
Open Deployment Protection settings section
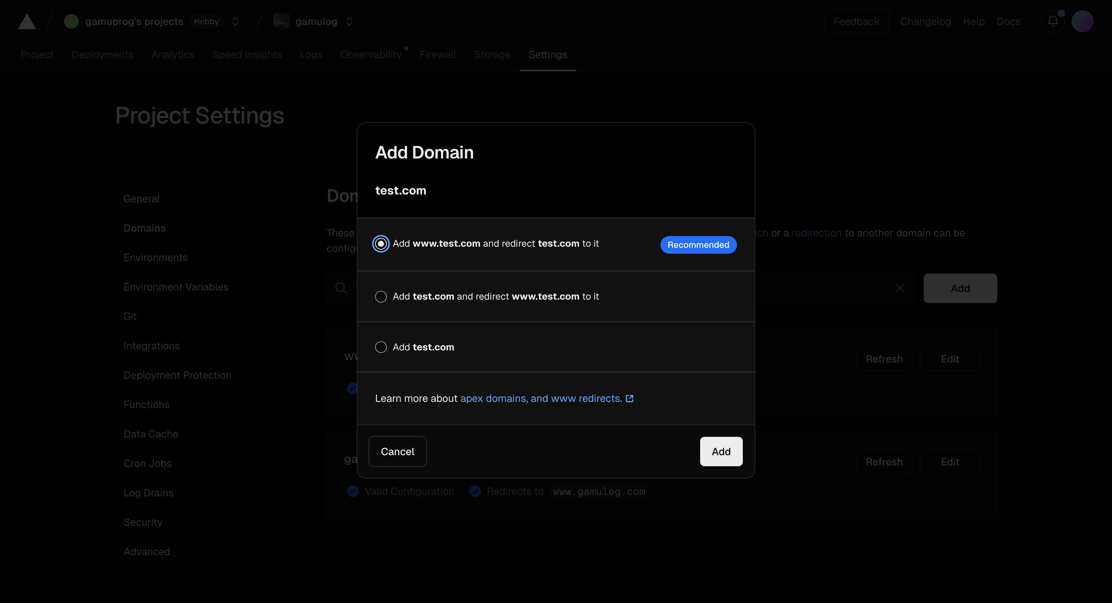pos(177,375)
